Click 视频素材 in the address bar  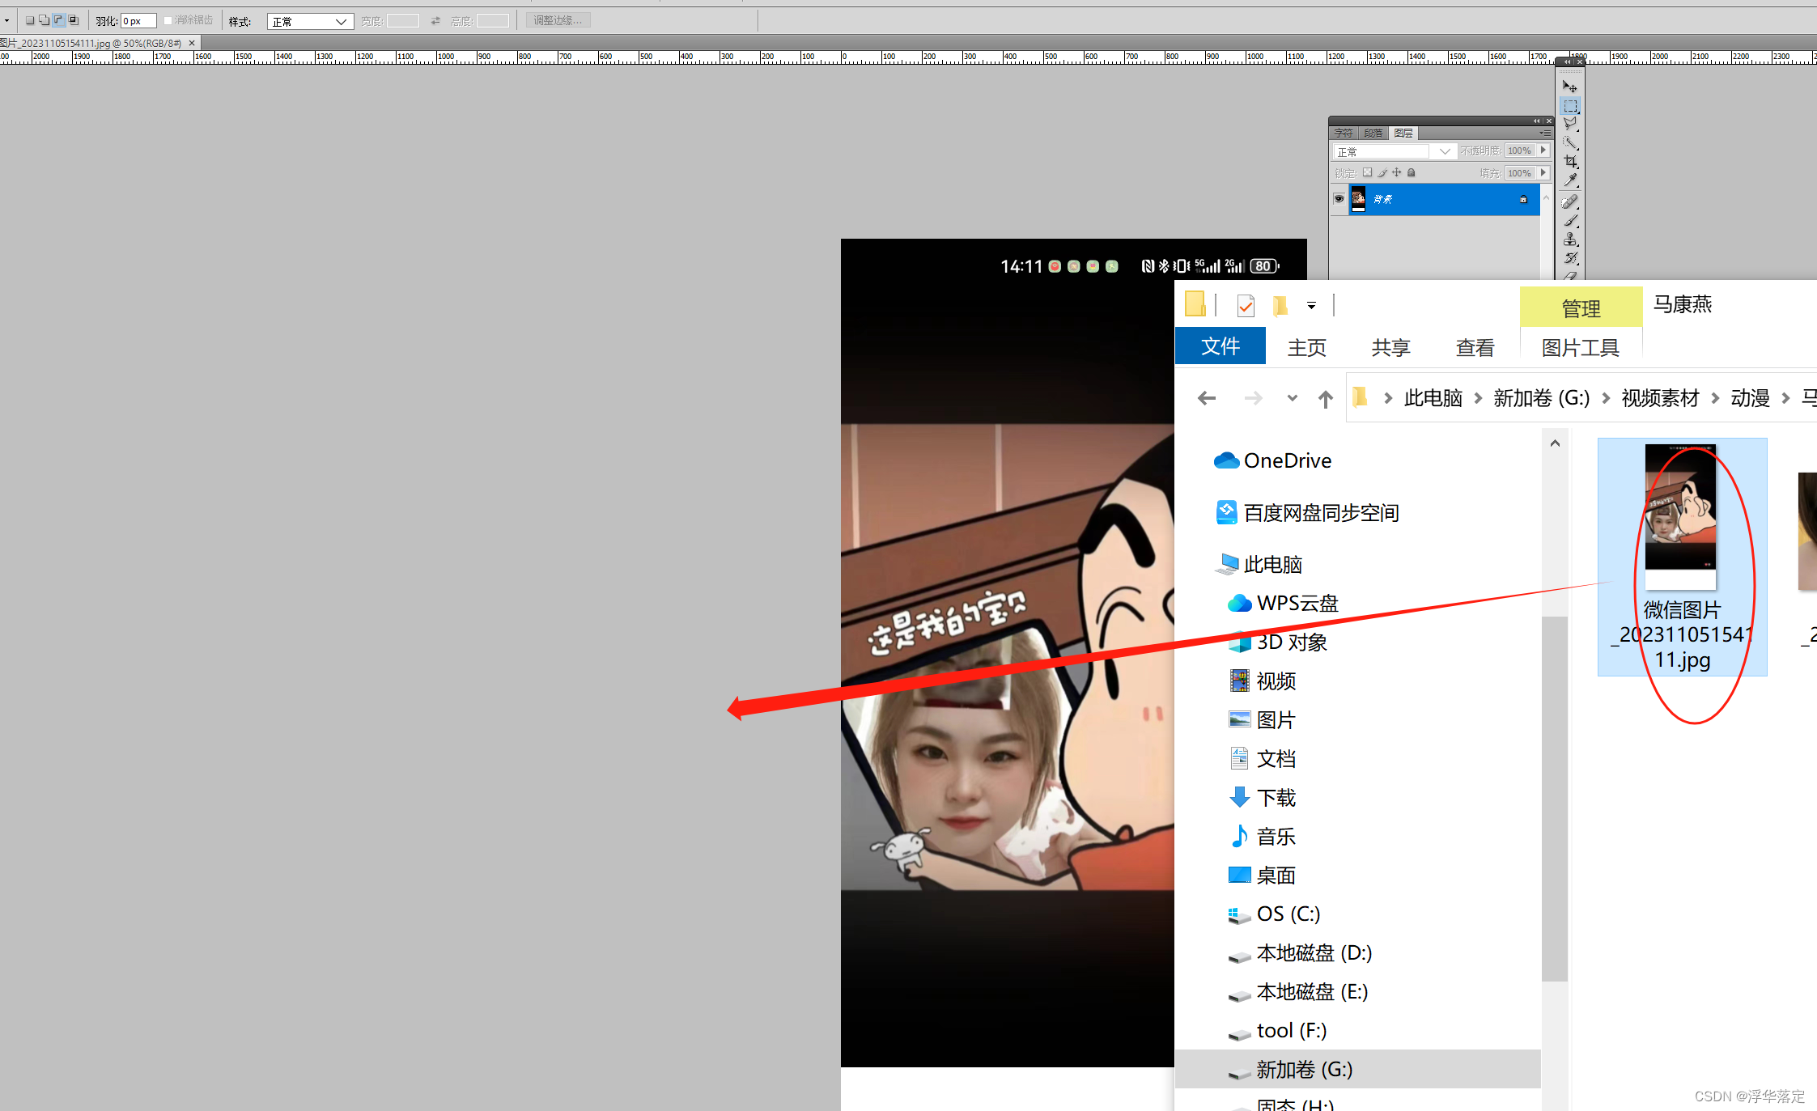1660,398
